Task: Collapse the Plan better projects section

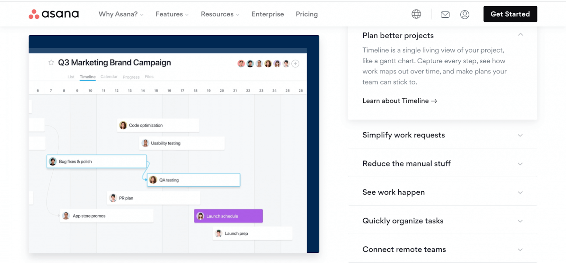Action: [520, 34]
